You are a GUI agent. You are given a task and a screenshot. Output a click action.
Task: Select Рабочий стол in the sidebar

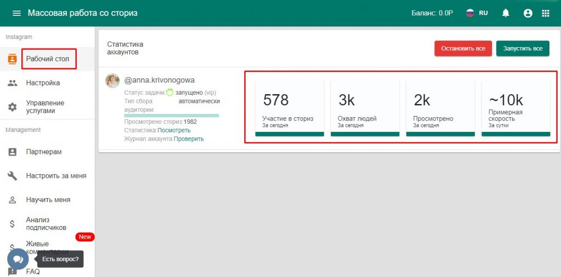48,59
